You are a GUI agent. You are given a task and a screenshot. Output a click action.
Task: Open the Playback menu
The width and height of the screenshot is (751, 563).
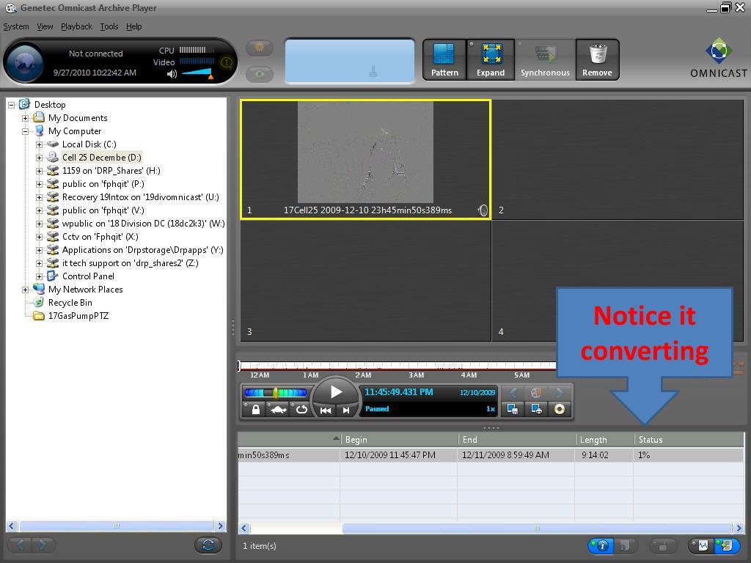(76, 26)
